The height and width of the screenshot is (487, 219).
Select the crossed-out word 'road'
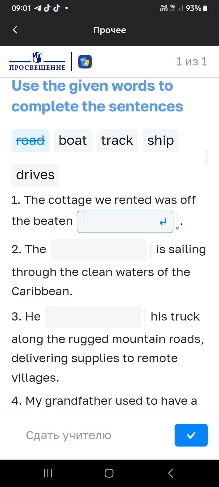[30, 141]
